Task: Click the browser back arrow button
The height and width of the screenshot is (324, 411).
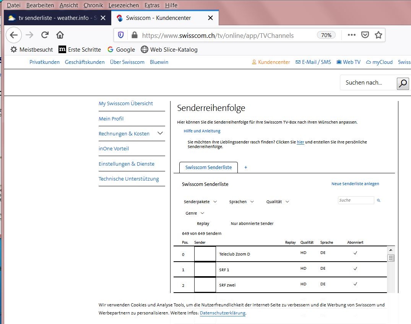Action: tap(14, 35)
